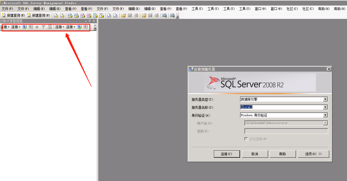Image resolution: width=347 pixels, height=181 pixels.
Task: Click the 取消 button
Action: (x=255, y=154)
